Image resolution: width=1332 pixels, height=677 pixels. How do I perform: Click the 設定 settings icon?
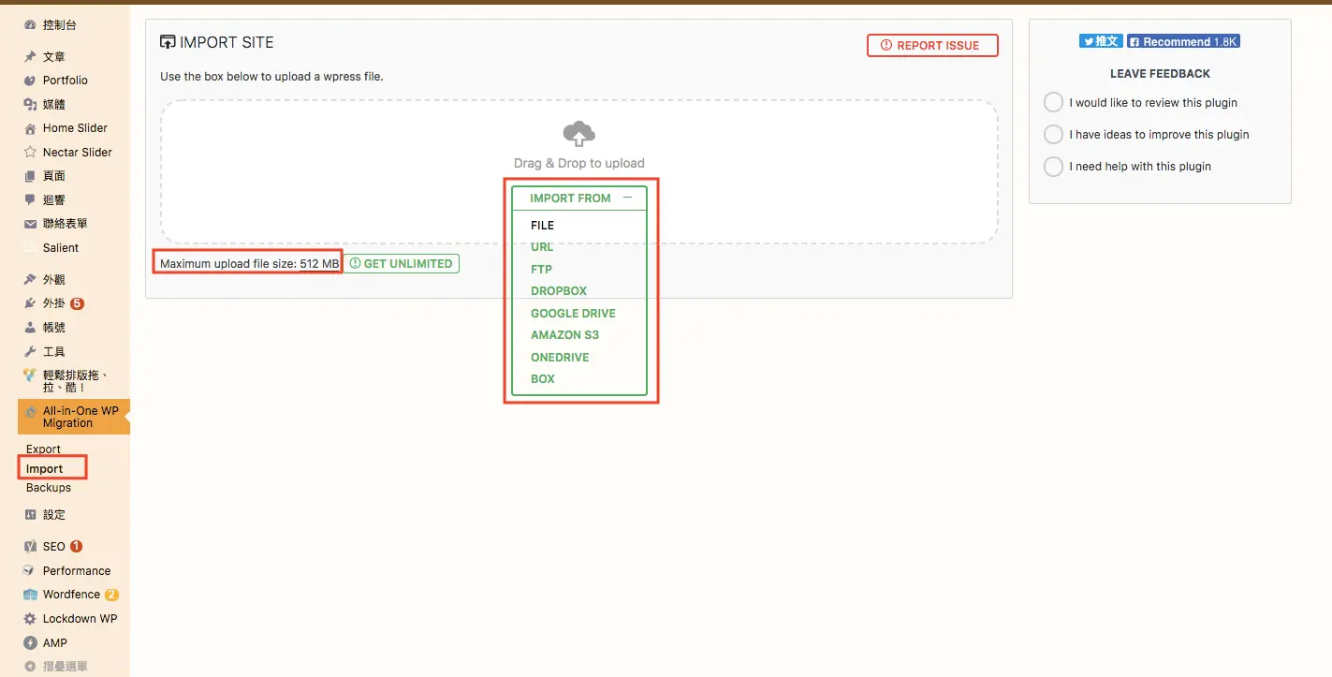pos(30,515)
